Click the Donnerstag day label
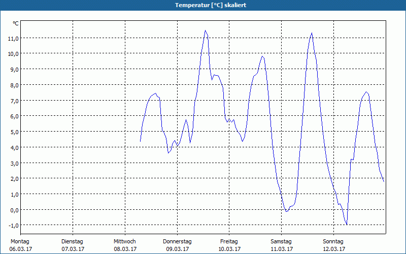This screenshot has width=406, height=254. (x=177, y=242)
